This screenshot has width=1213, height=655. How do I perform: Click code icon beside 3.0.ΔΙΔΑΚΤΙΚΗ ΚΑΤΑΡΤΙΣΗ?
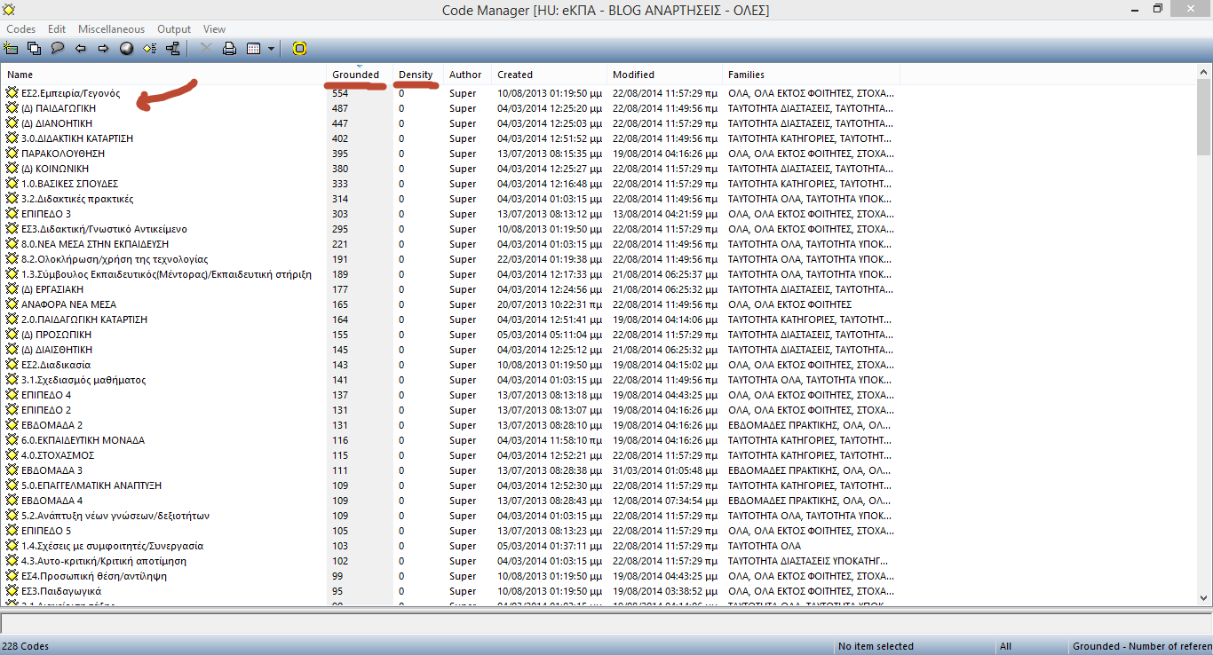tap(12, 138)
